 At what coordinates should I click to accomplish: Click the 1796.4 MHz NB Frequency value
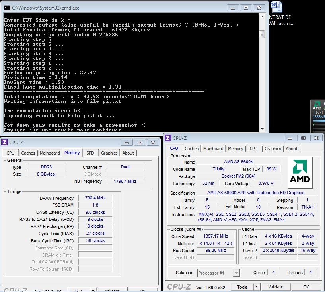click(x=125, y=181)
